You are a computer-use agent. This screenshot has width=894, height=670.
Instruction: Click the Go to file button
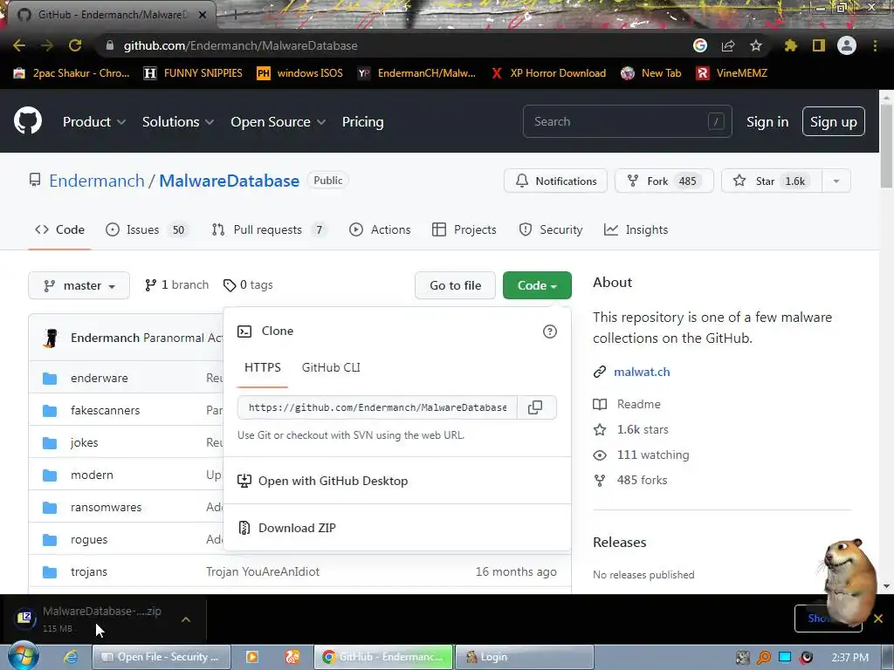pos(455,285)
